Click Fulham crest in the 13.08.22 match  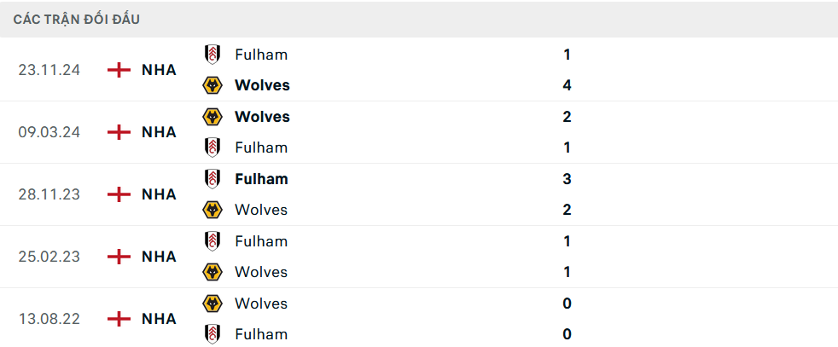[212, 334]
